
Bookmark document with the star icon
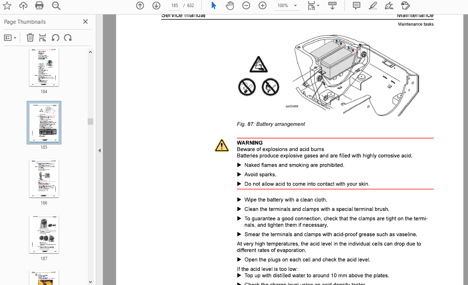[7, 6]
